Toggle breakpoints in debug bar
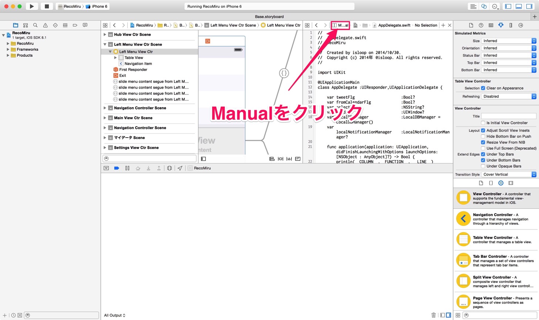The height and width of the screenshot is (320, 539). click(x=117, y=168)
